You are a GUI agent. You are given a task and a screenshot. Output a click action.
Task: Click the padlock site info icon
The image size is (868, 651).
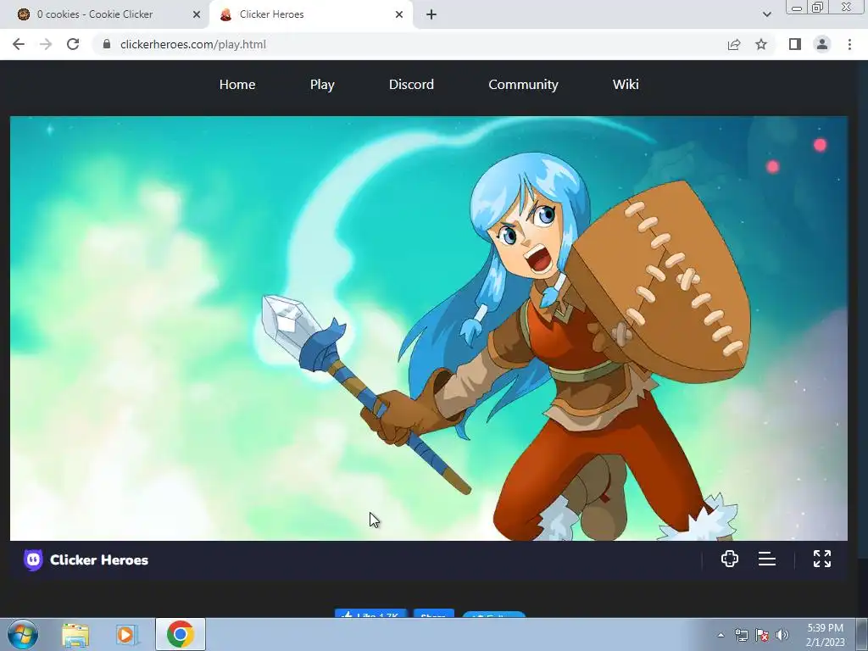(107, 44)
